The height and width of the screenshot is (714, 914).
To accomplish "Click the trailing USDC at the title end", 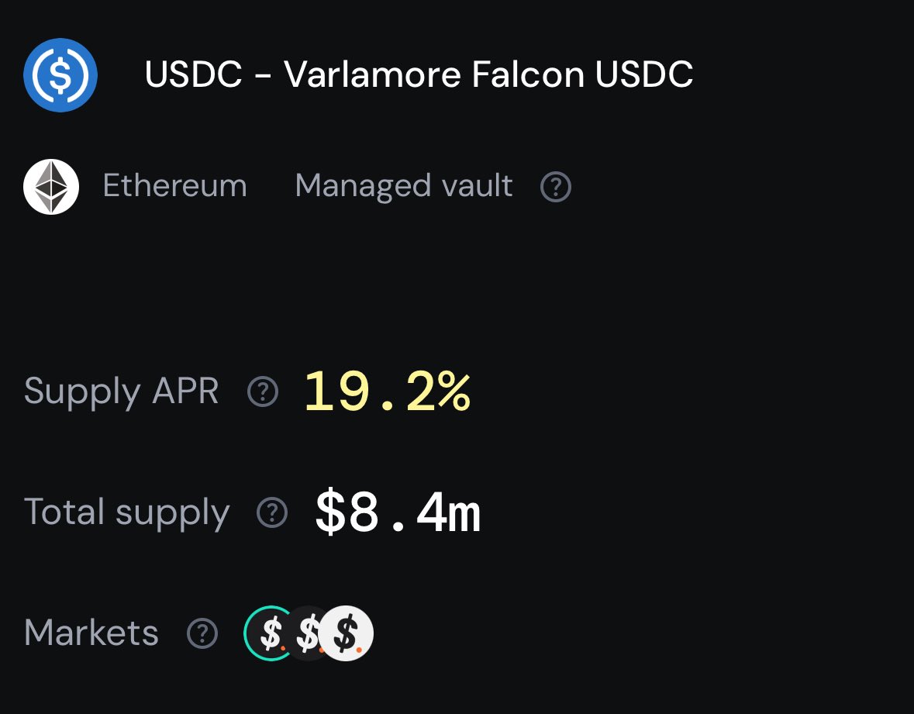I will click(644, 74).
